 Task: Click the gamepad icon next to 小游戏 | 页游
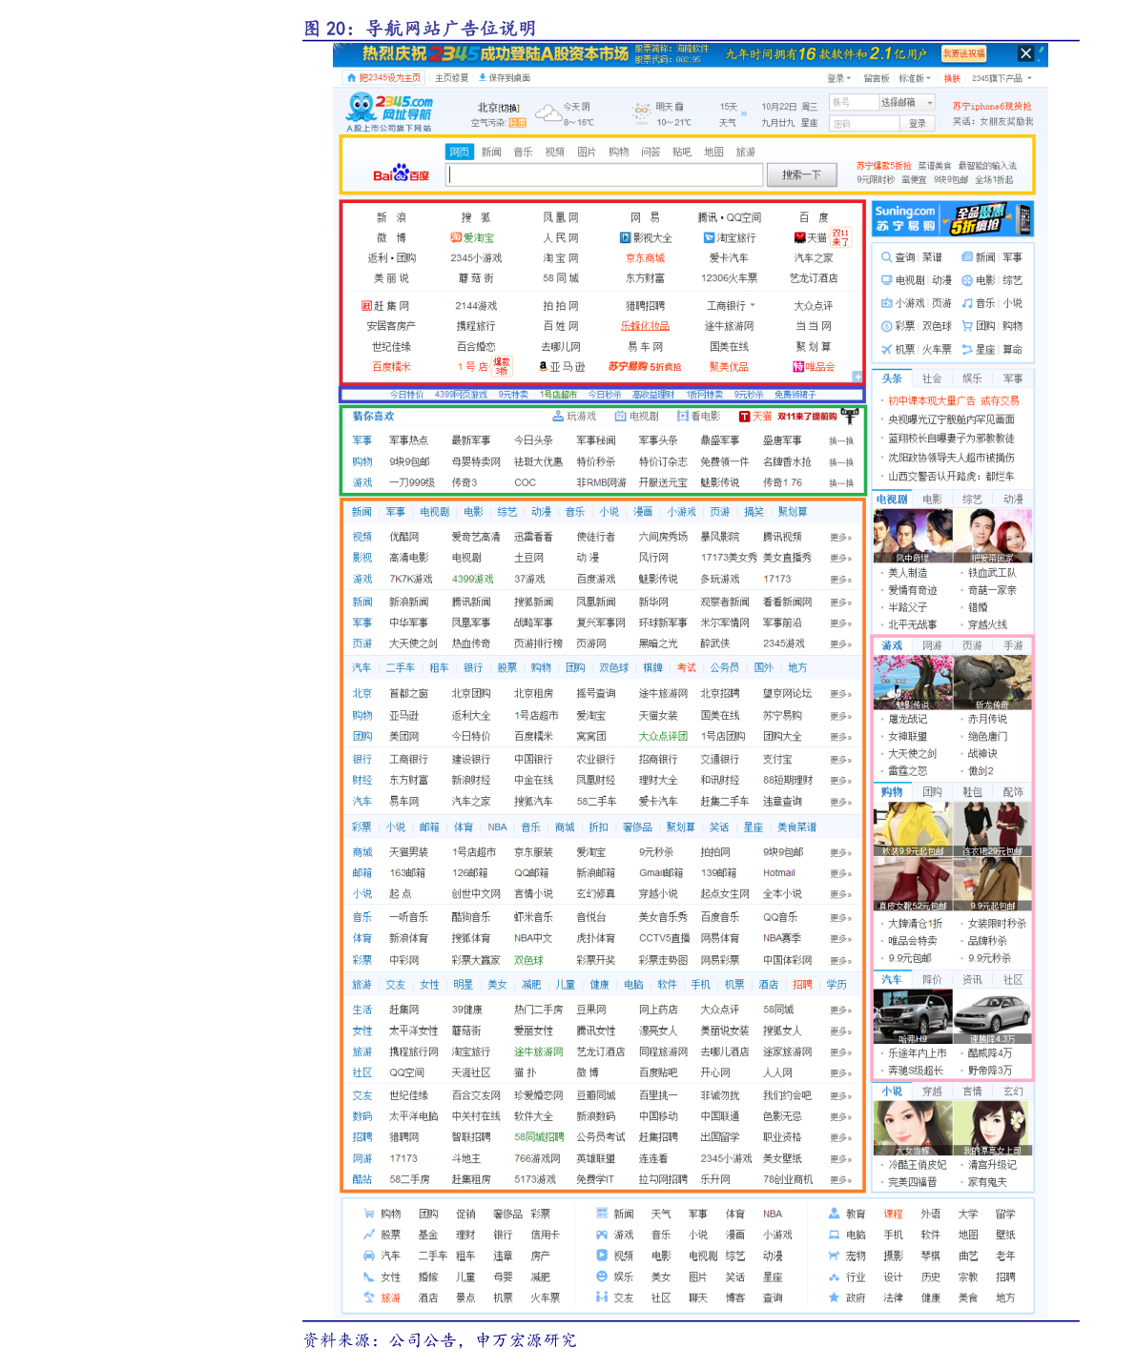886,303
